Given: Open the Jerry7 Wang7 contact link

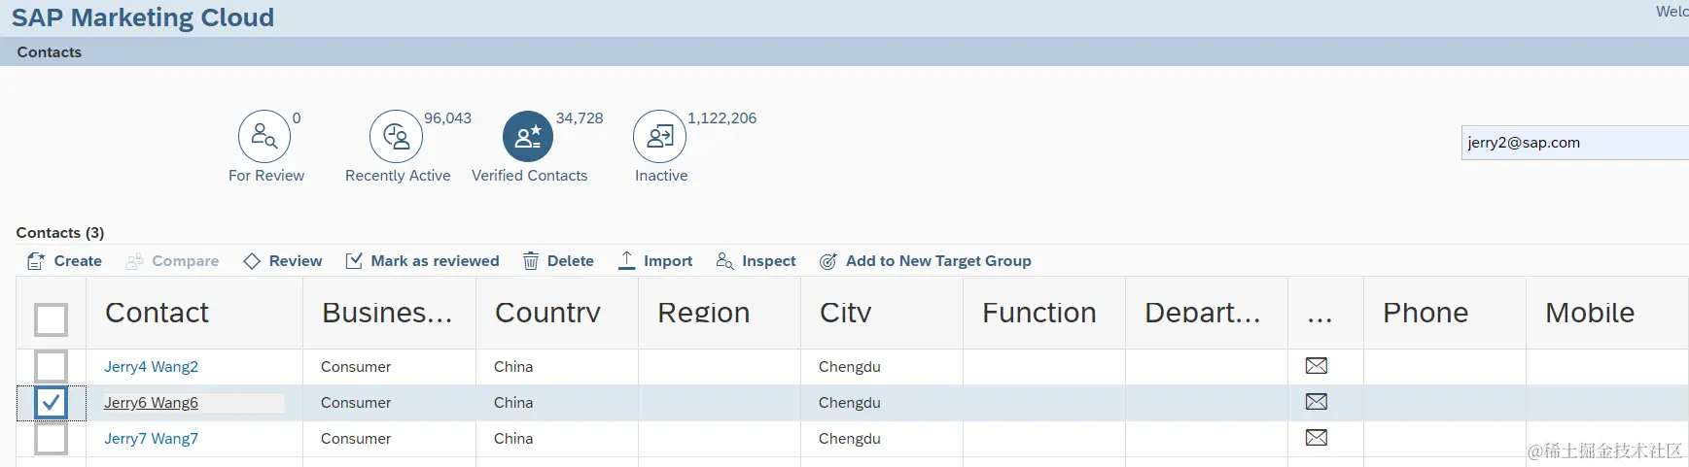Looking at the screenshot, I should [151, 439].
